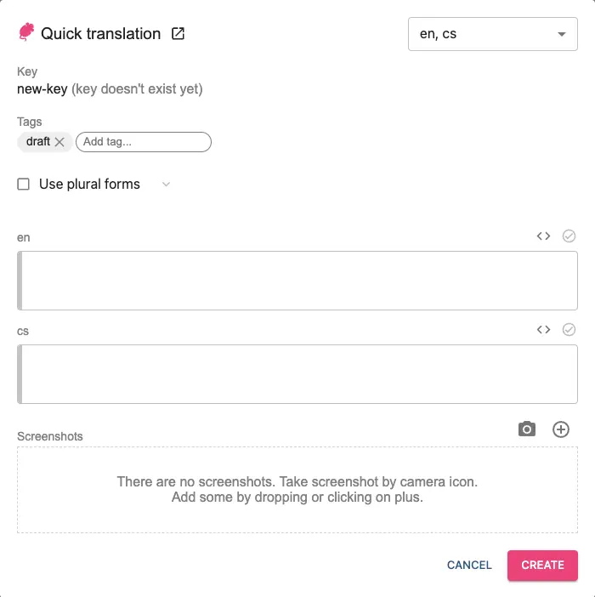Image resolution: width=595 pixels, height=597 pixels.
Task: Enable the Use plural forms checkbox
Action: tap(24, 184)
